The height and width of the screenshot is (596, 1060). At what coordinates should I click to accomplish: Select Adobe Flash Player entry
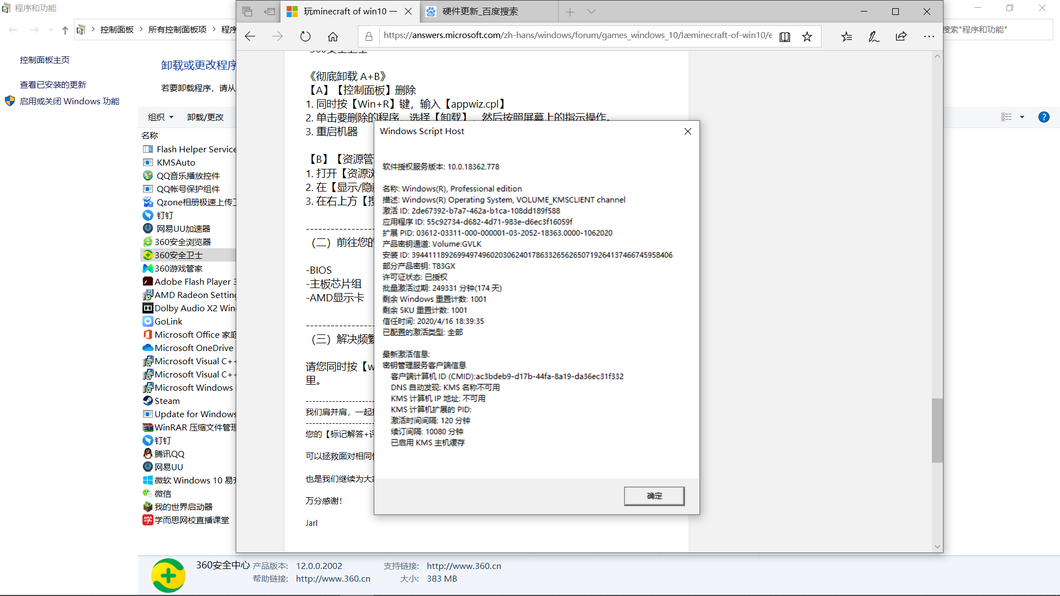click(x=189, y=281)
